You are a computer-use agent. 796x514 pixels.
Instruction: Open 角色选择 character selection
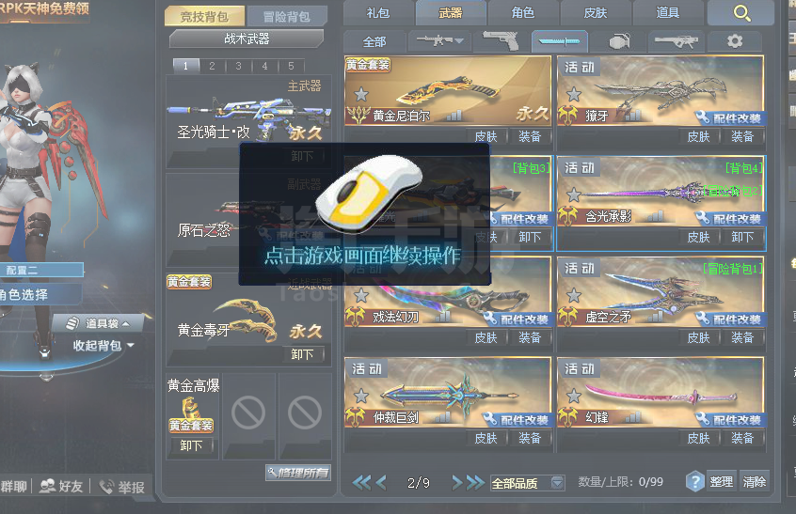coord(40,294)
